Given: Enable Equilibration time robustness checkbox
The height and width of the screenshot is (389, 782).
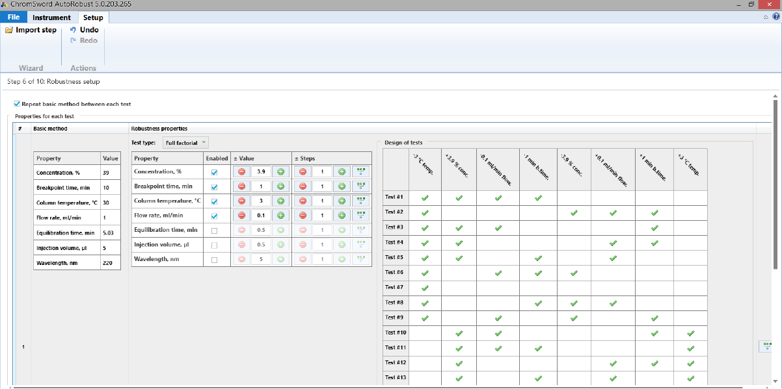Looking at the screenshot, I should [214, 230].
